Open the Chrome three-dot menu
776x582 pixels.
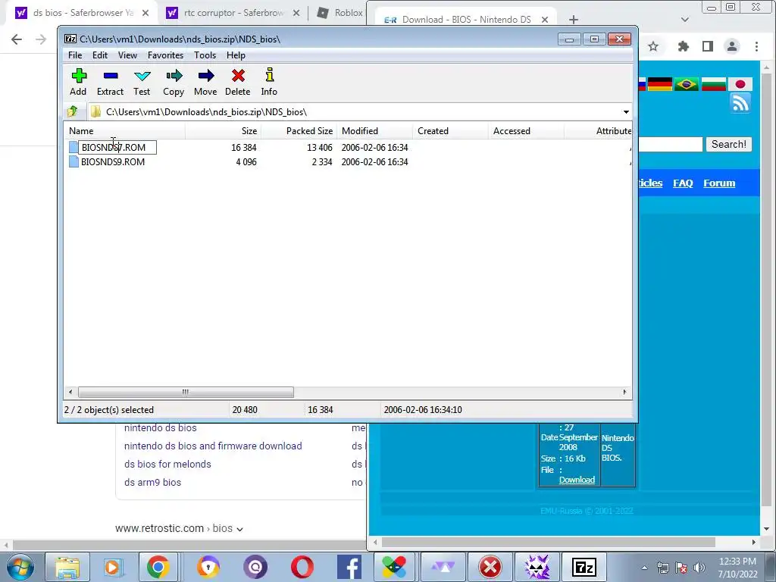[756, 46]
